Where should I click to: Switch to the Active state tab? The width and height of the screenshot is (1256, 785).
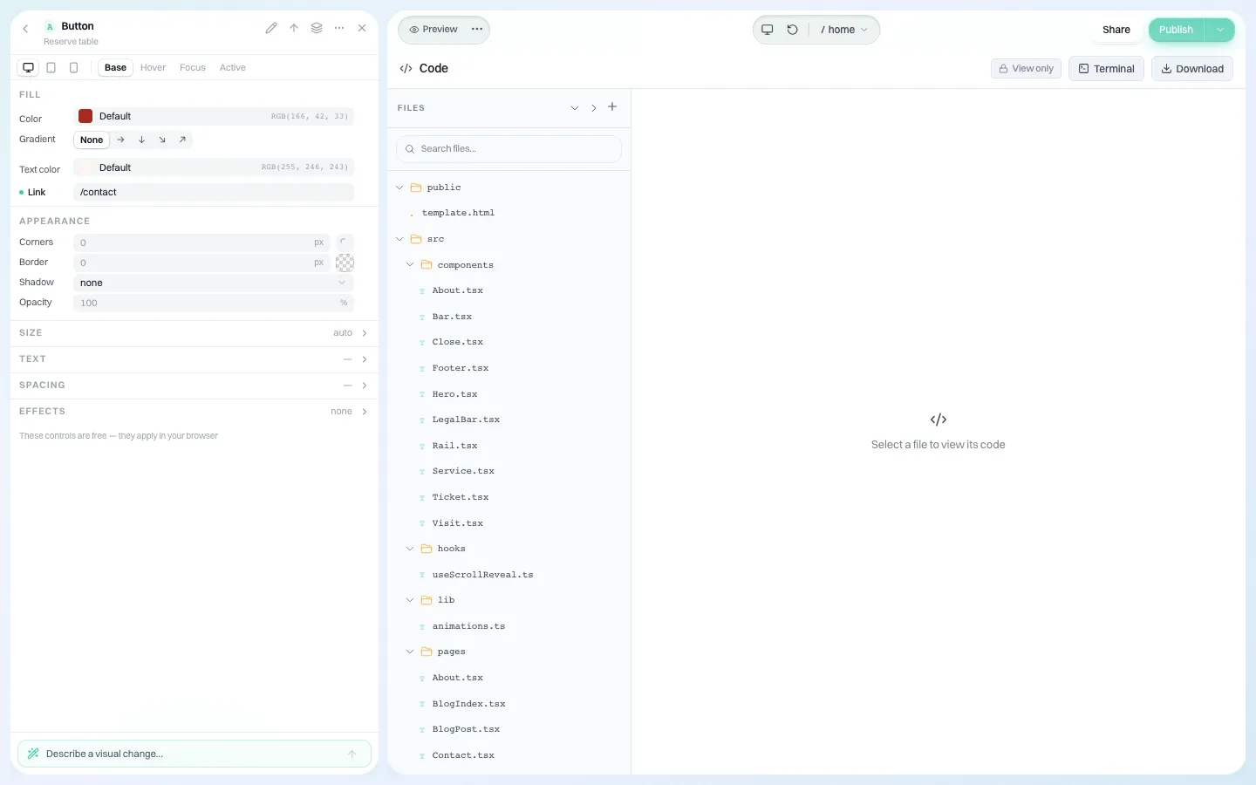click(x=233, y=67)
